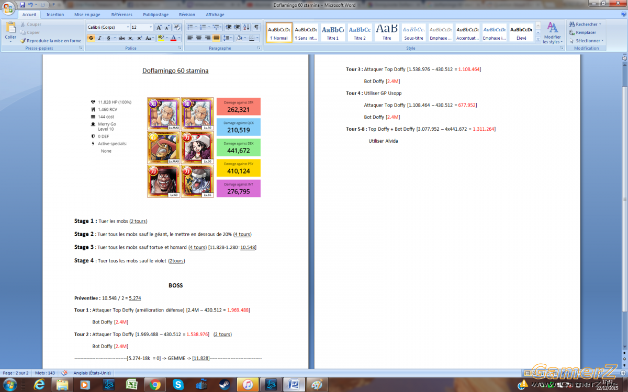Image resolution: width=628 pixels, height=392 pixels.
Task: Toggle paragraph marks display
Action: 256,27
